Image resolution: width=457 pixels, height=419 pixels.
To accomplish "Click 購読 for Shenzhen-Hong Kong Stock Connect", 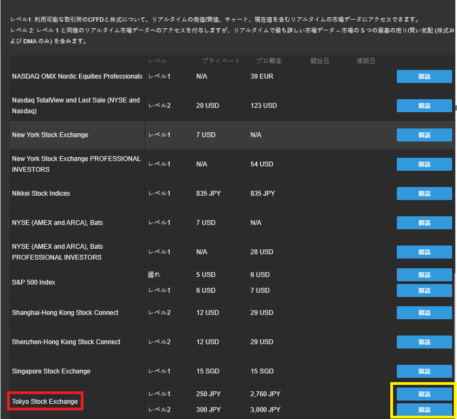I will click(x=424, y=342).
